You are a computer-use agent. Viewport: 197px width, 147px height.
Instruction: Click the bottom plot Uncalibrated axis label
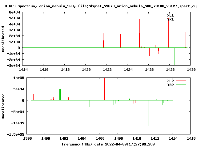pos(3,106)
